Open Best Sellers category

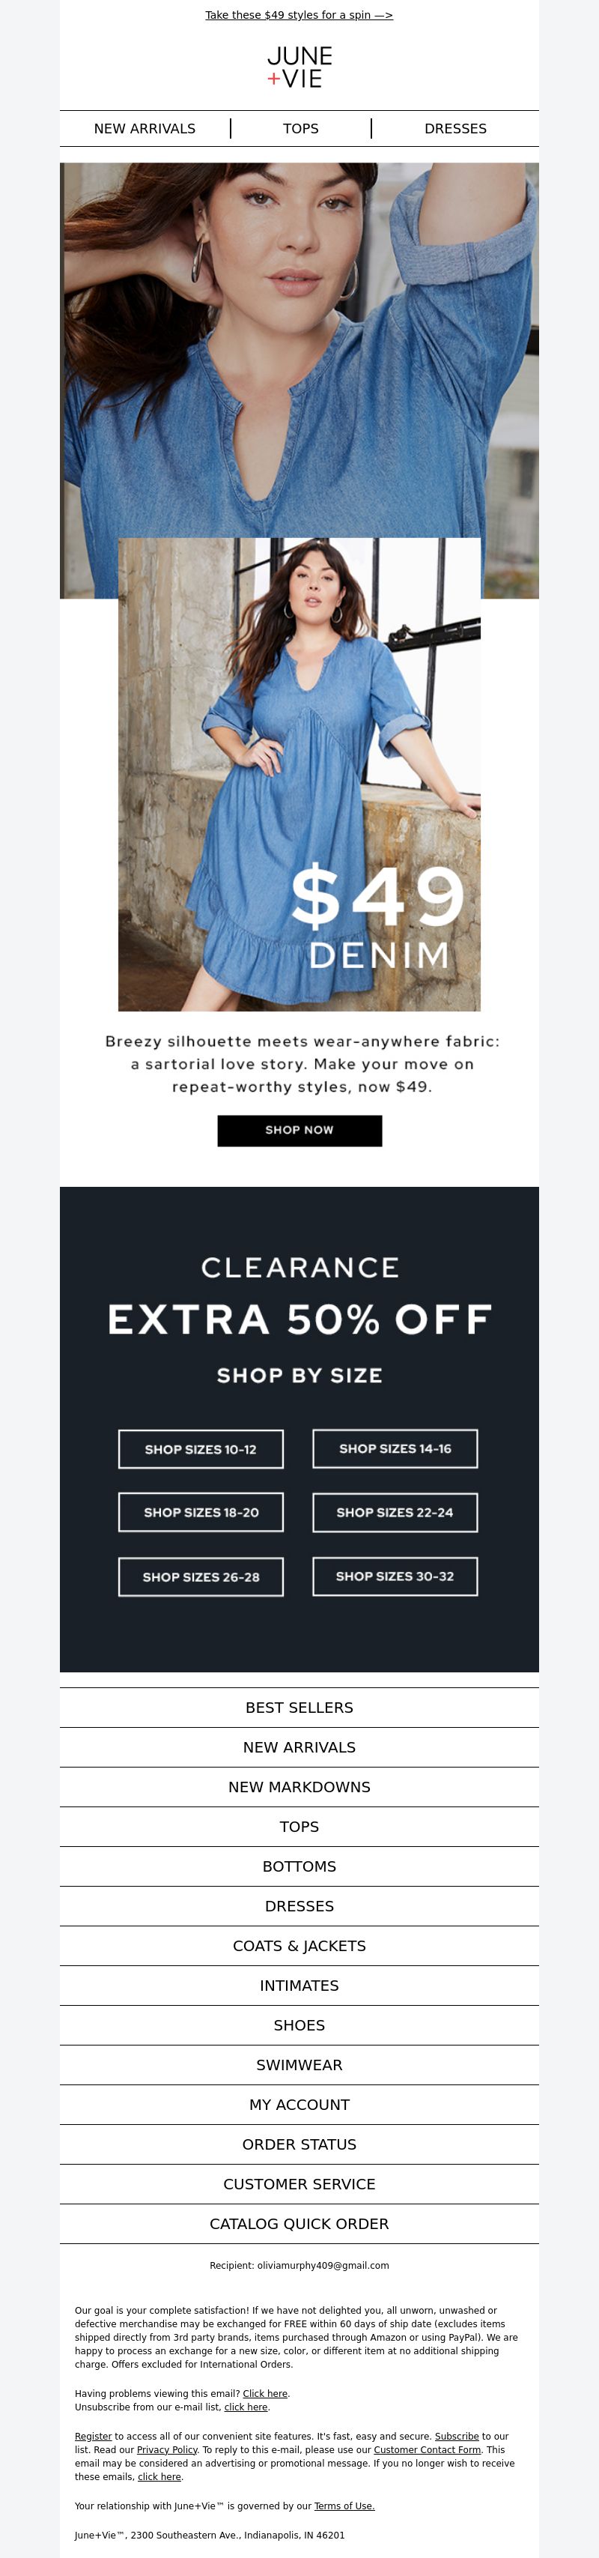pos(299,1708)
